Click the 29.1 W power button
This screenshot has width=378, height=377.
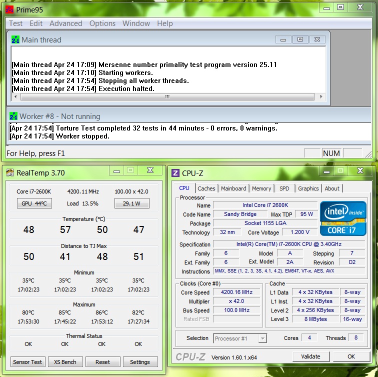pos(131,203)
